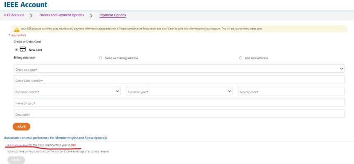This screenshot has width=354, height=164.
Task: Click the IEEE Account page heading
Action: pos(26,4)
